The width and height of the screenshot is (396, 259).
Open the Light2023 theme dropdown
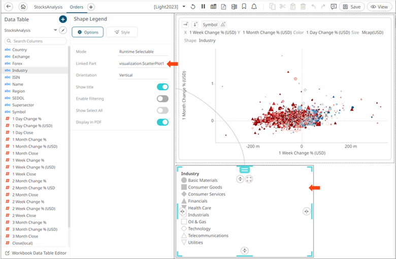tap(183, 7)
